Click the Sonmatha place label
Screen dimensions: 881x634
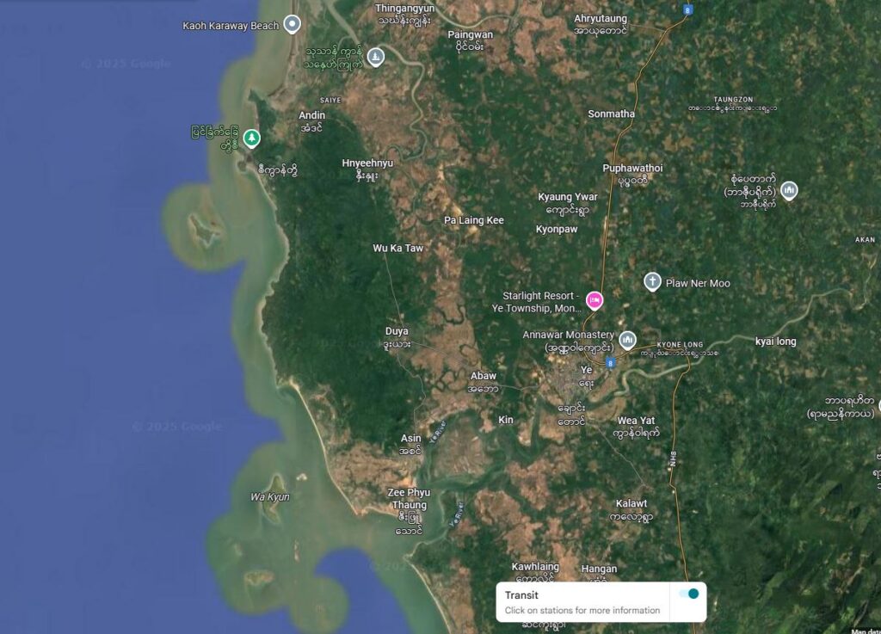(612, 114)
